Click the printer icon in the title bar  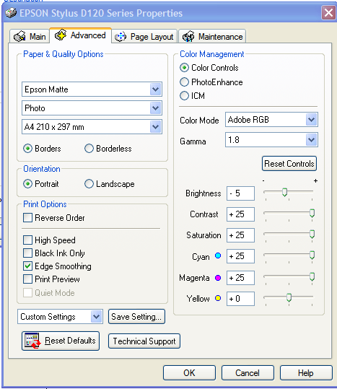pos(11,13)
